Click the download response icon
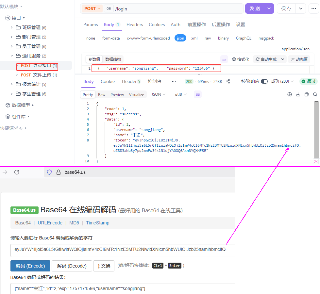 click(298, 94)
